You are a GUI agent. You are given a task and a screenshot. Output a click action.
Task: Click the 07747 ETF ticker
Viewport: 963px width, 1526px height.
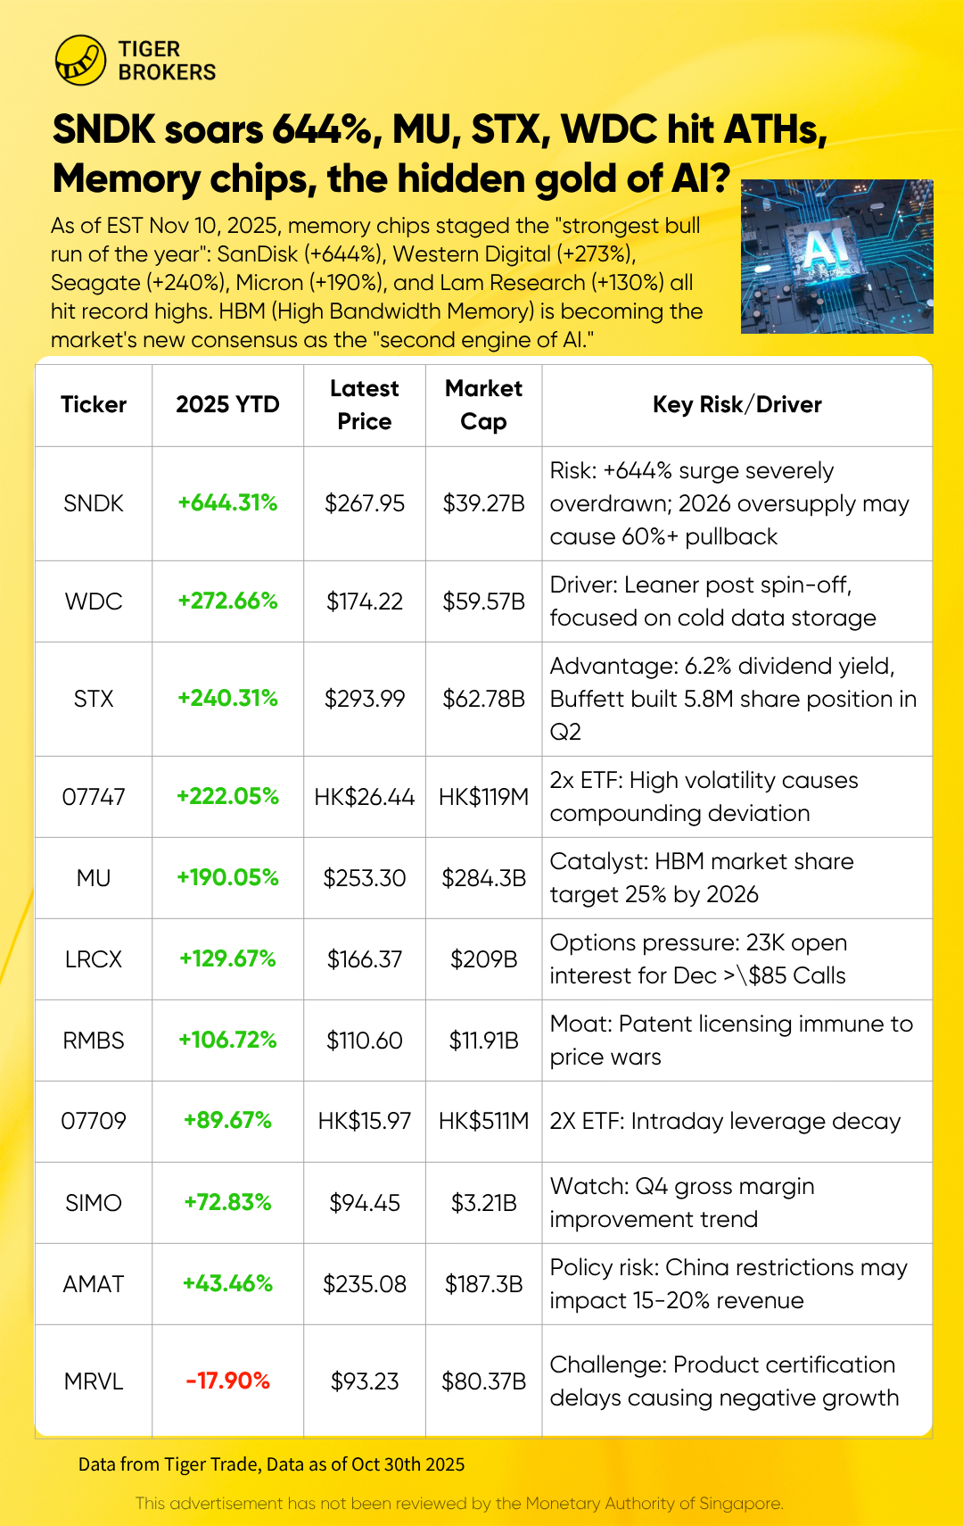coord(94,797)
